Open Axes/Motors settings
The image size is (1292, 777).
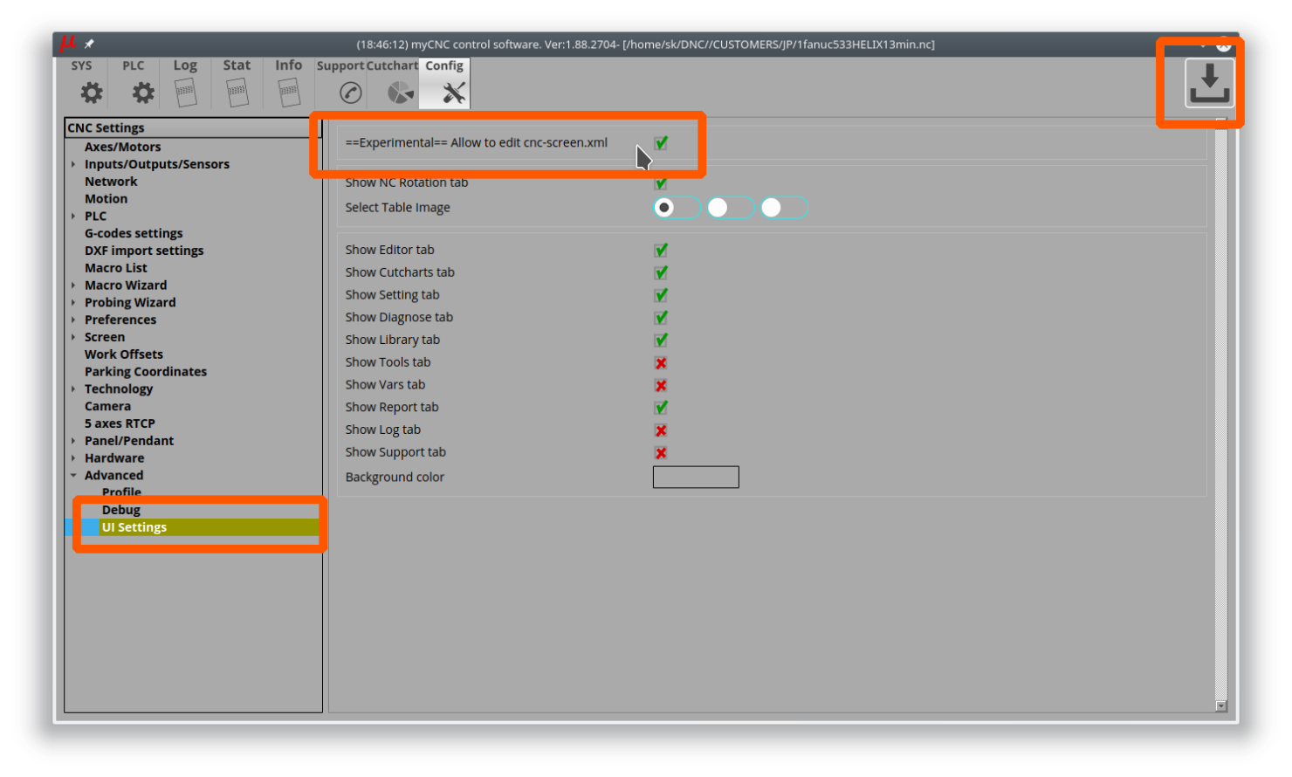point(122,147)
